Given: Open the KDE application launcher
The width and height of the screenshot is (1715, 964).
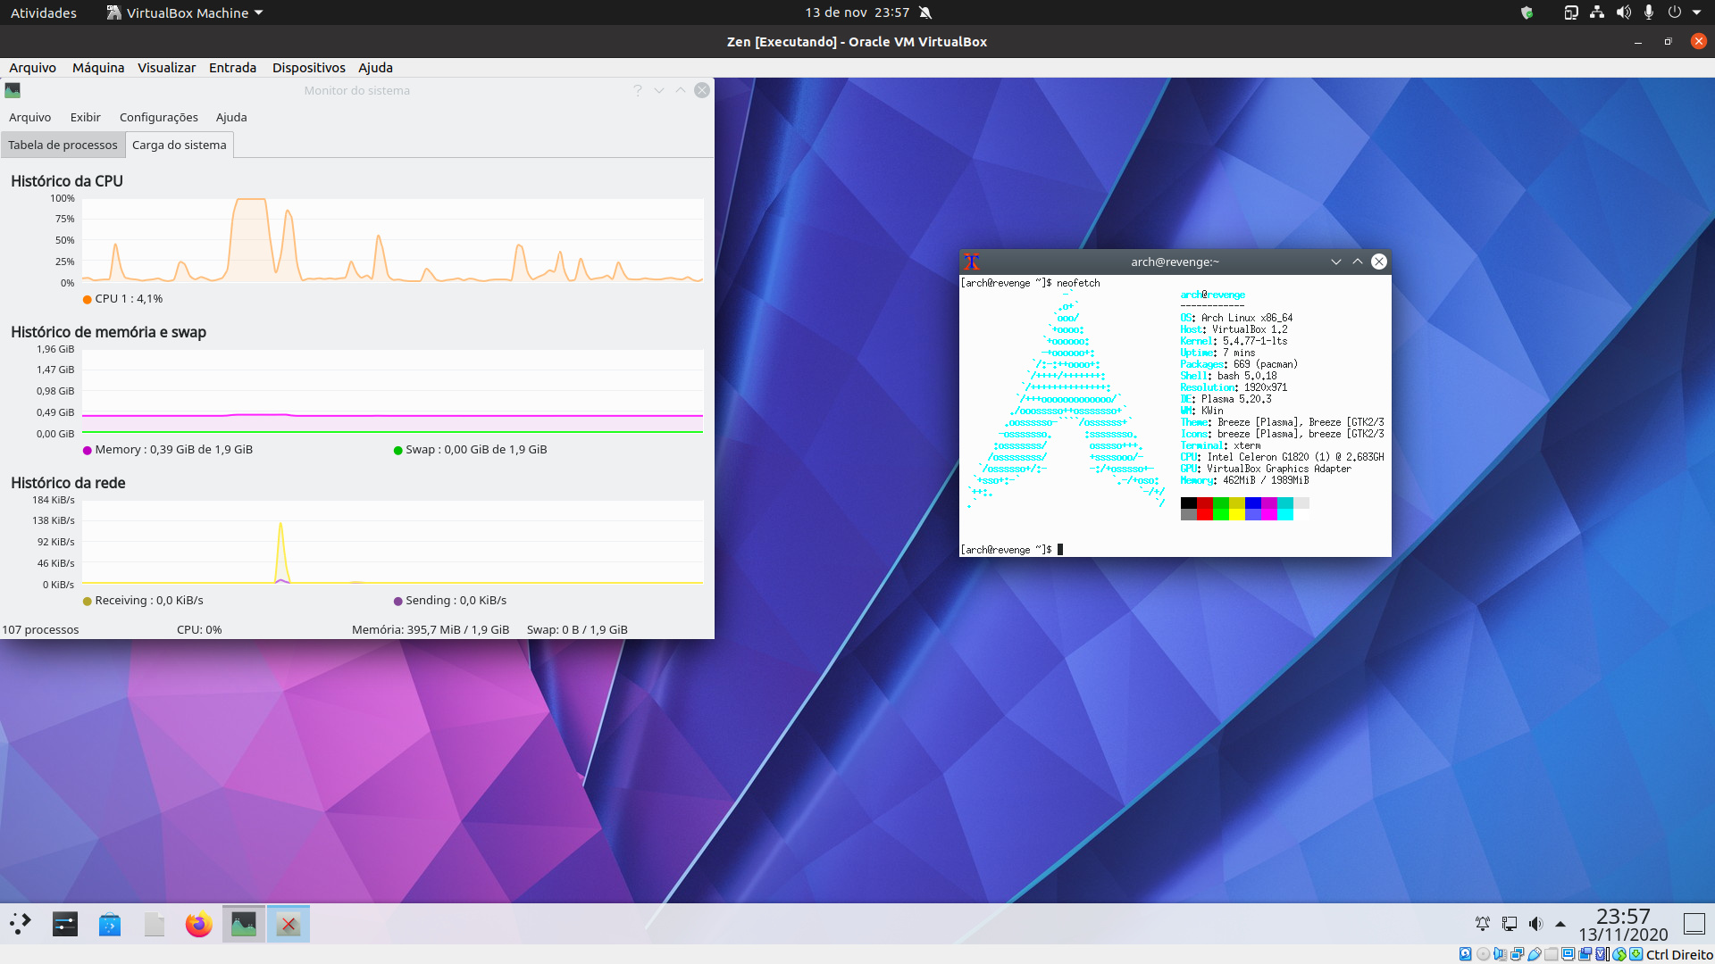Looking at the screenshot, I should click(21, 924).
